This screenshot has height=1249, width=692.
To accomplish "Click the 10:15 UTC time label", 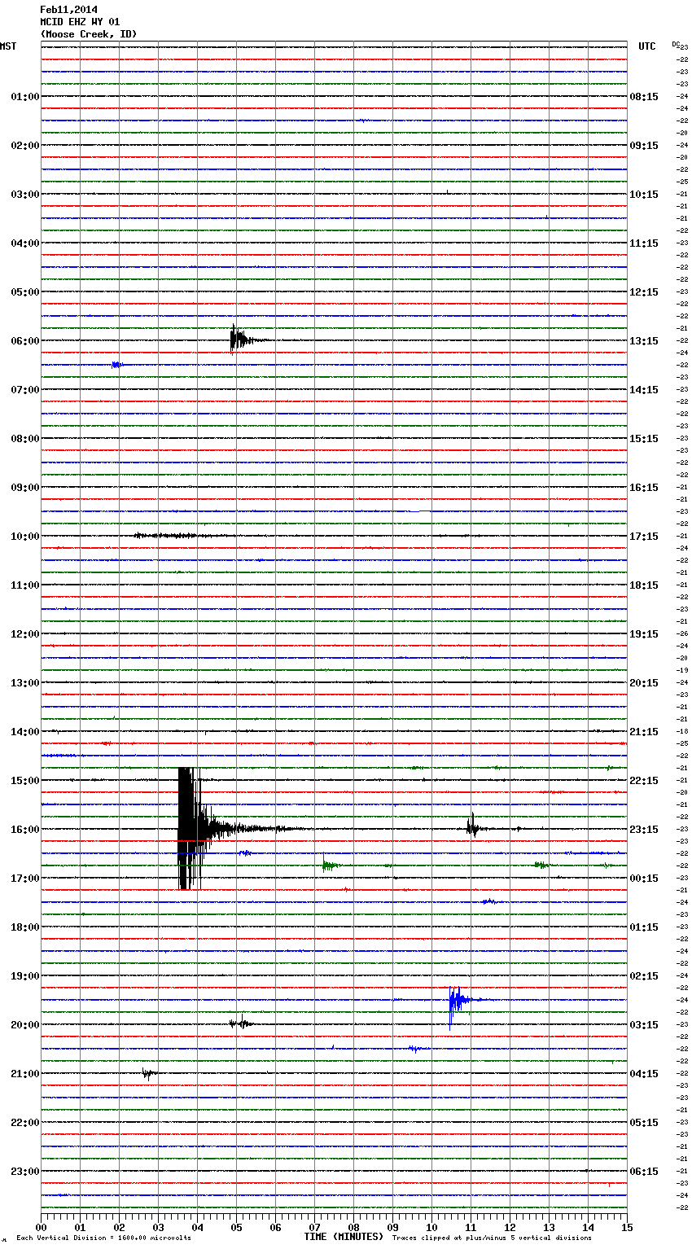I will click(x=644, y=195).
